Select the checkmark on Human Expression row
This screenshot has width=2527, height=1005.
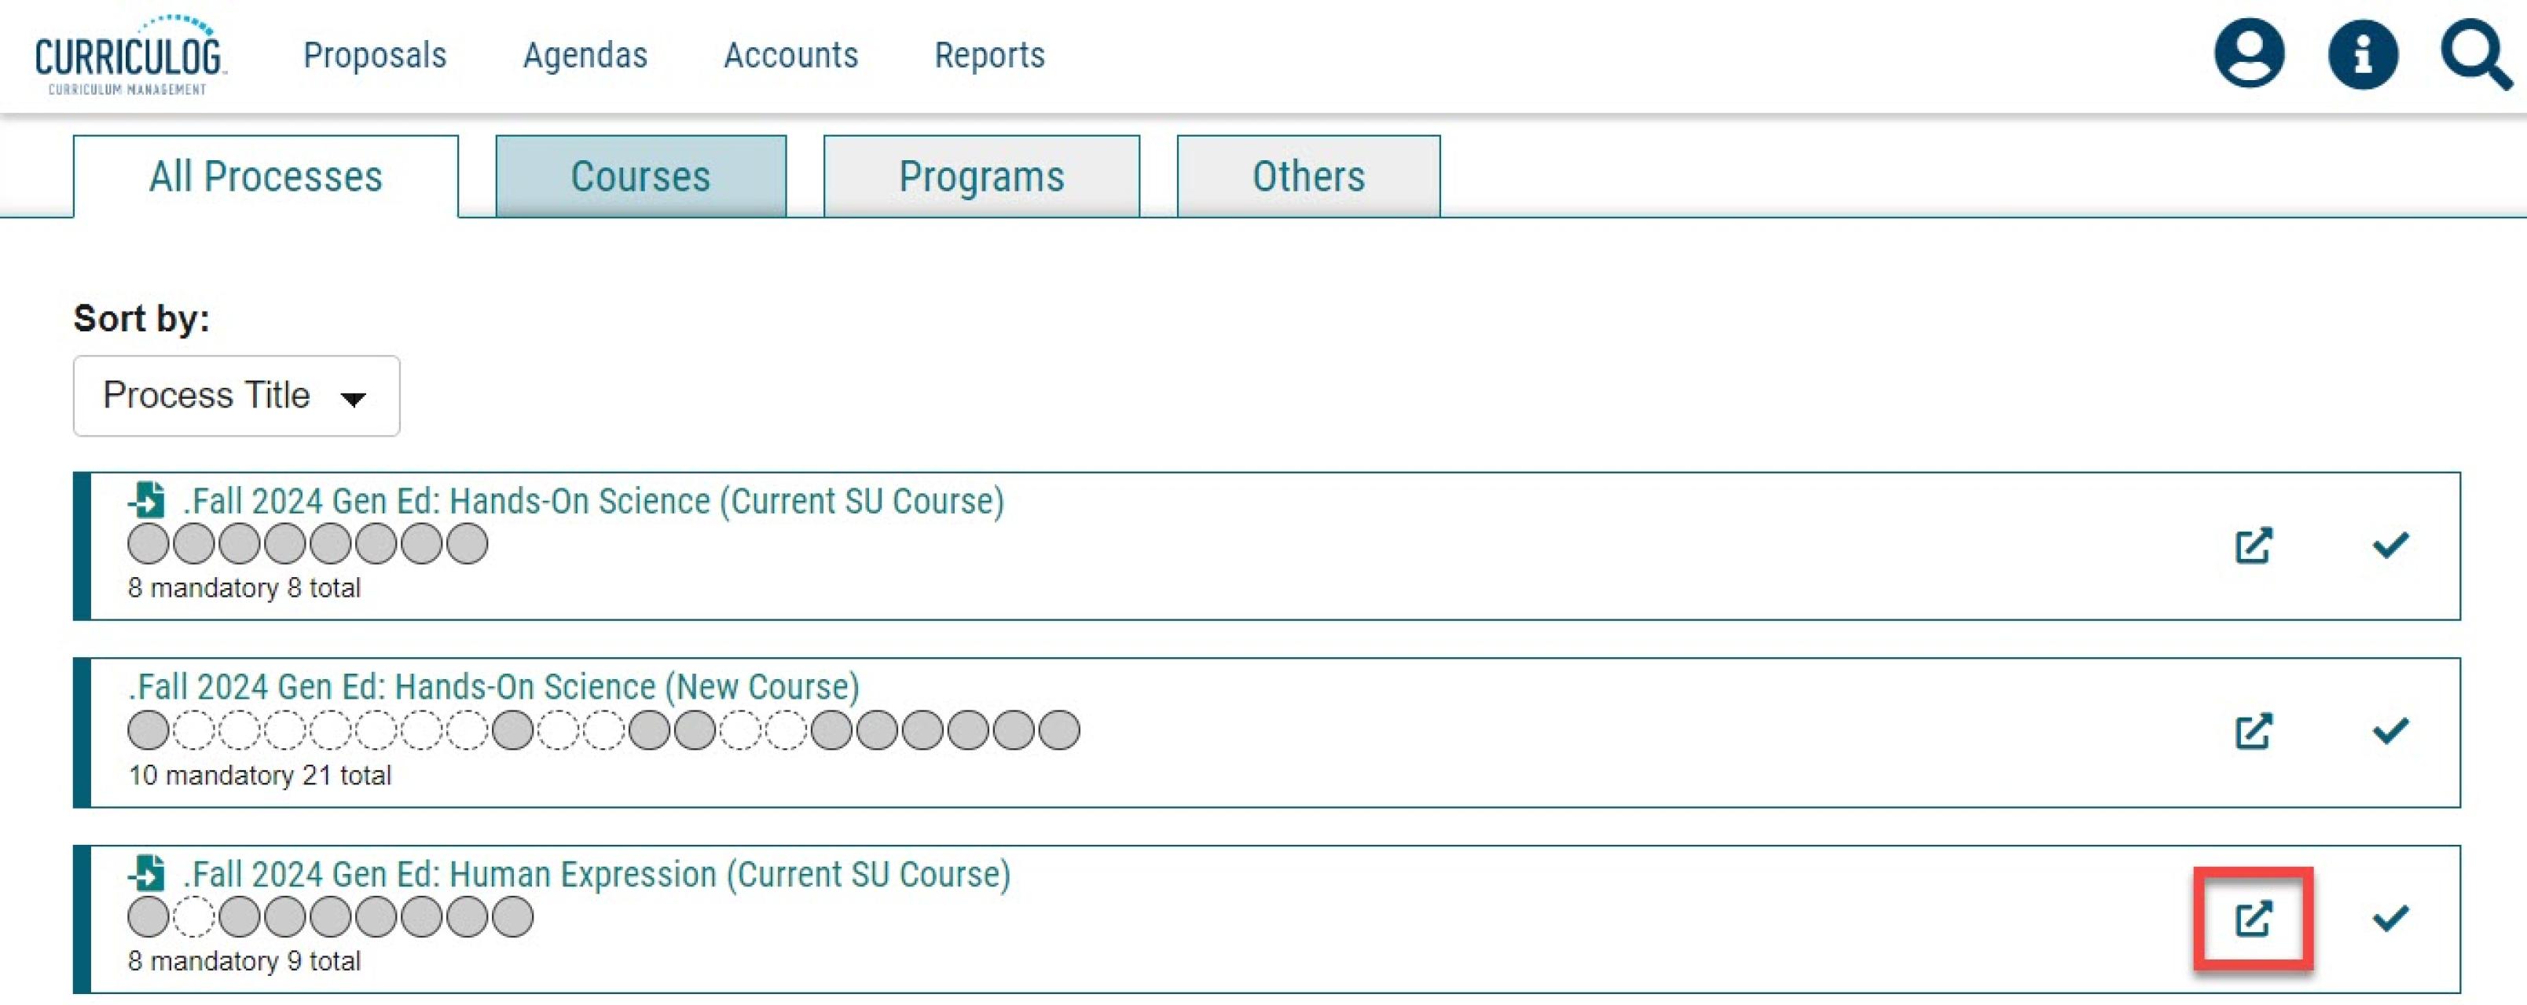click(x=2390, y=919)
